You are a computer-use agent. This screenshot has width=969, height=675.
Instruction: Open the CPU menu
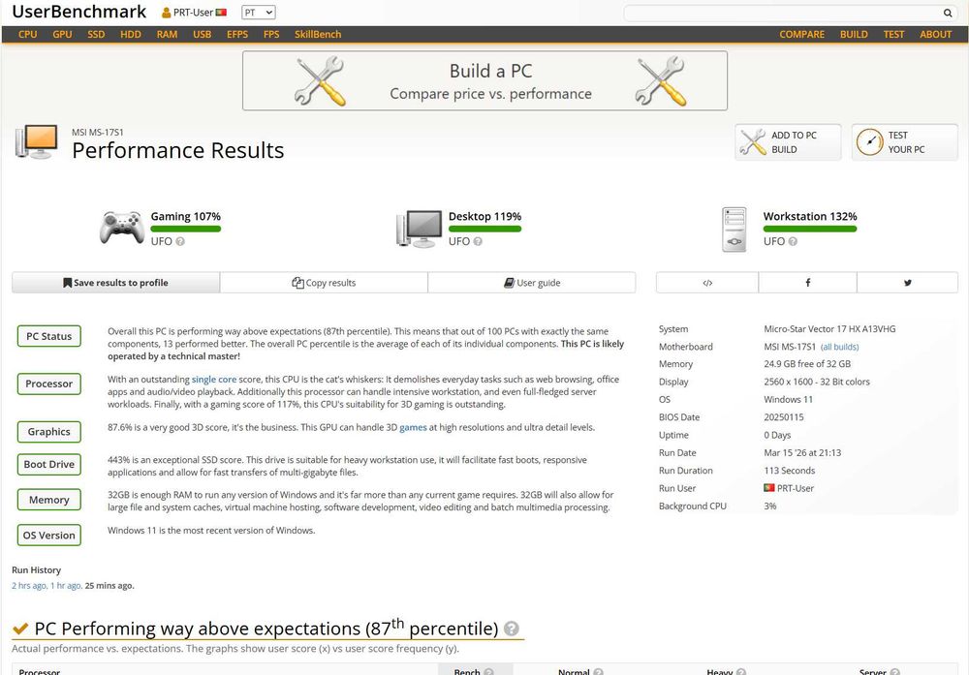point(28,35)
